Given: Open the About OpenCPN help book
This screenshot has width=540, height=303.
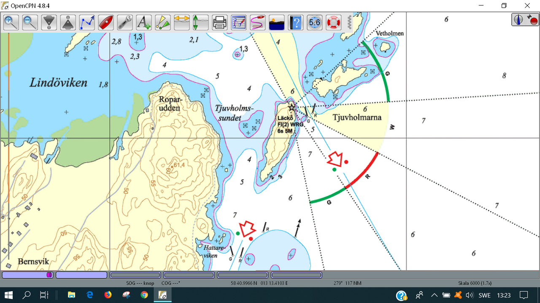Looking at the screenshot, I should (296, 22).
